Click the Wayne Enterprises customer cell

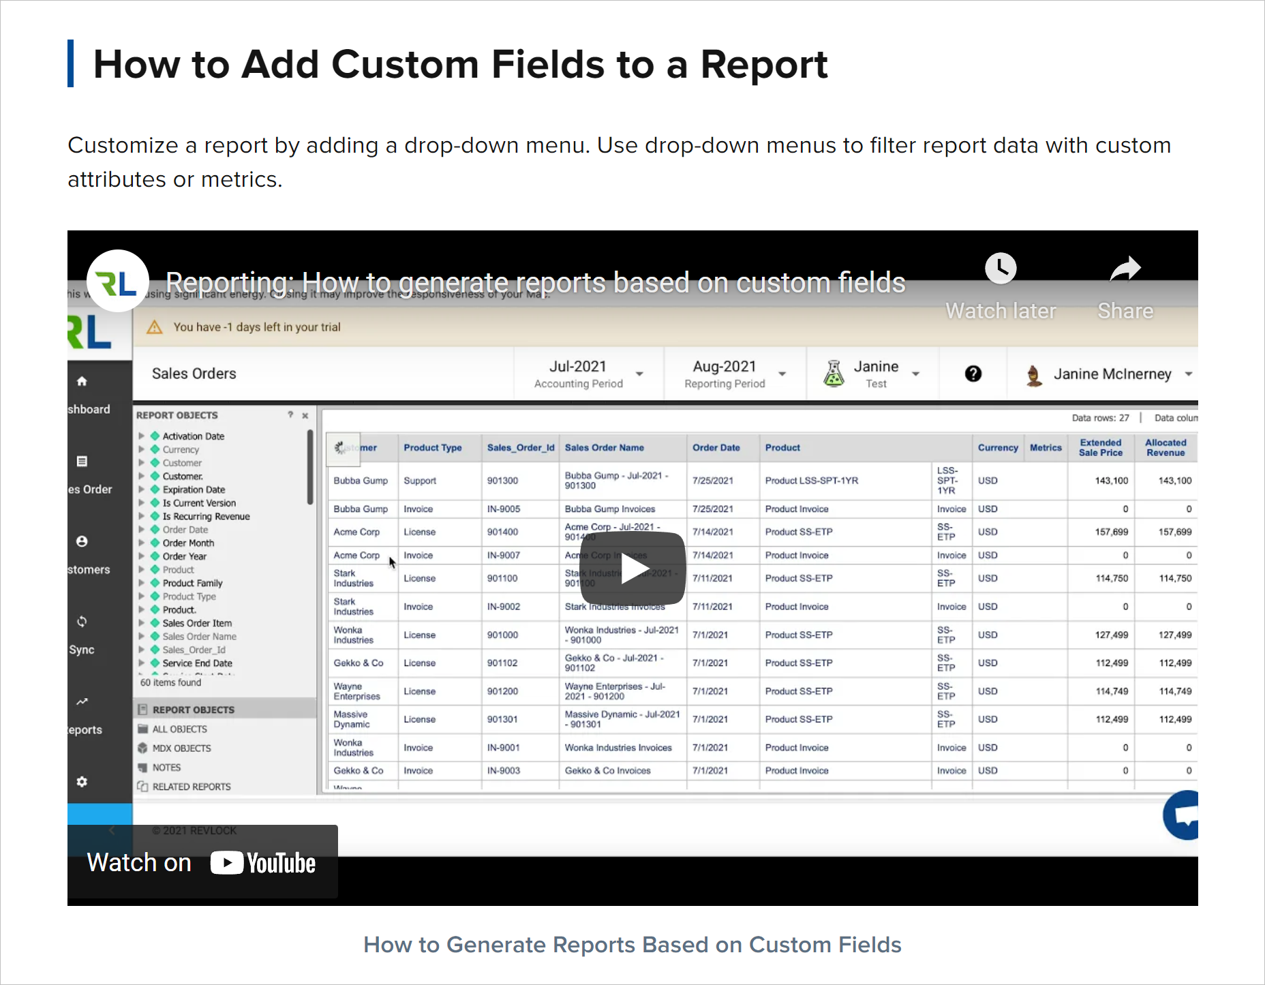[x=363, y=691]
